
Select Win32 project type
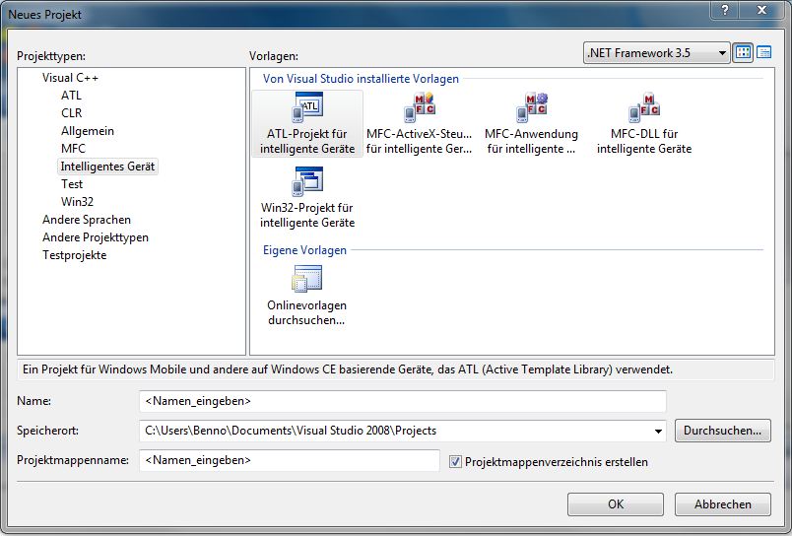click(77, 202)
